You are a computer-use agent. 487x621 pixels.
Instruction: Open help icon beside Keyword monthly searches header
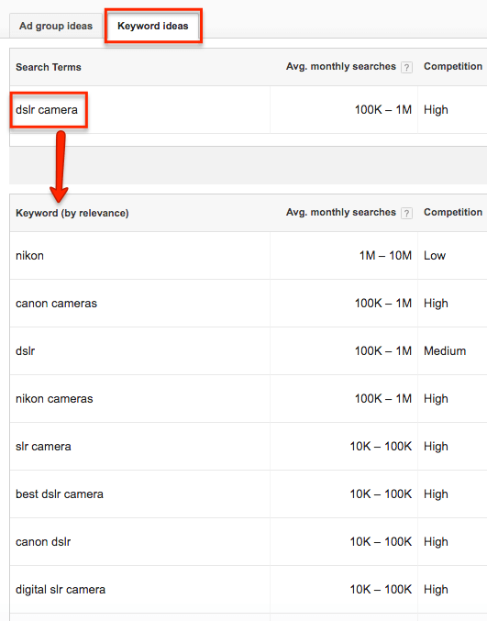tap(406, 213)
